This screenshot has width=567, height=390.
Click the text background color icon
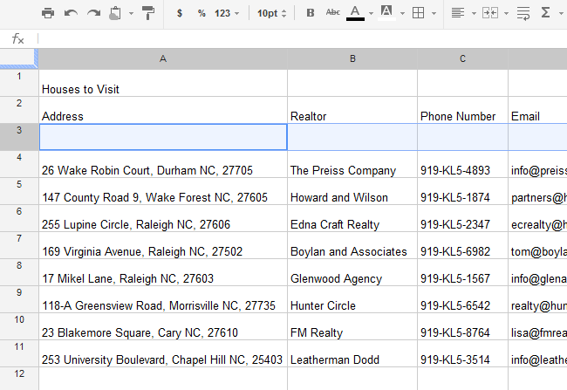pos(386,13)
